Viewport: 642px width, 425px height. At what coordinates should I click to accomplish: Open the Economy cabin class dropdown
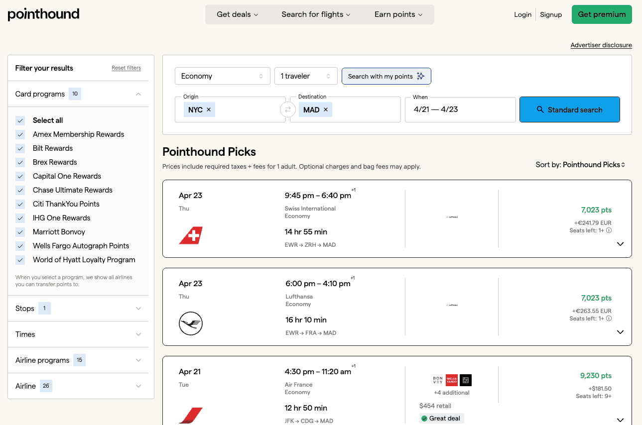[222, 76]
